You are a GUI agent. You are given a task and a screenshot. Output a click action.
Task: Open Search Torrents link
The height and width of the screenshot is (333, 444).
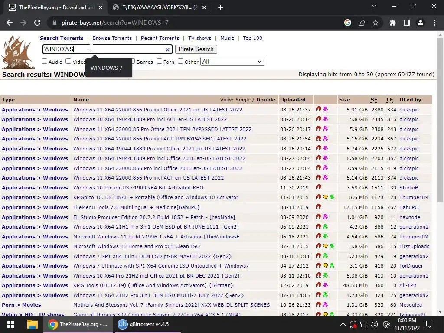[x=62, y=38]
